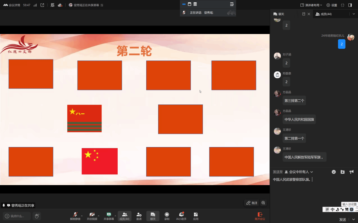Open the 邀请 invite icon

point(139,216)
